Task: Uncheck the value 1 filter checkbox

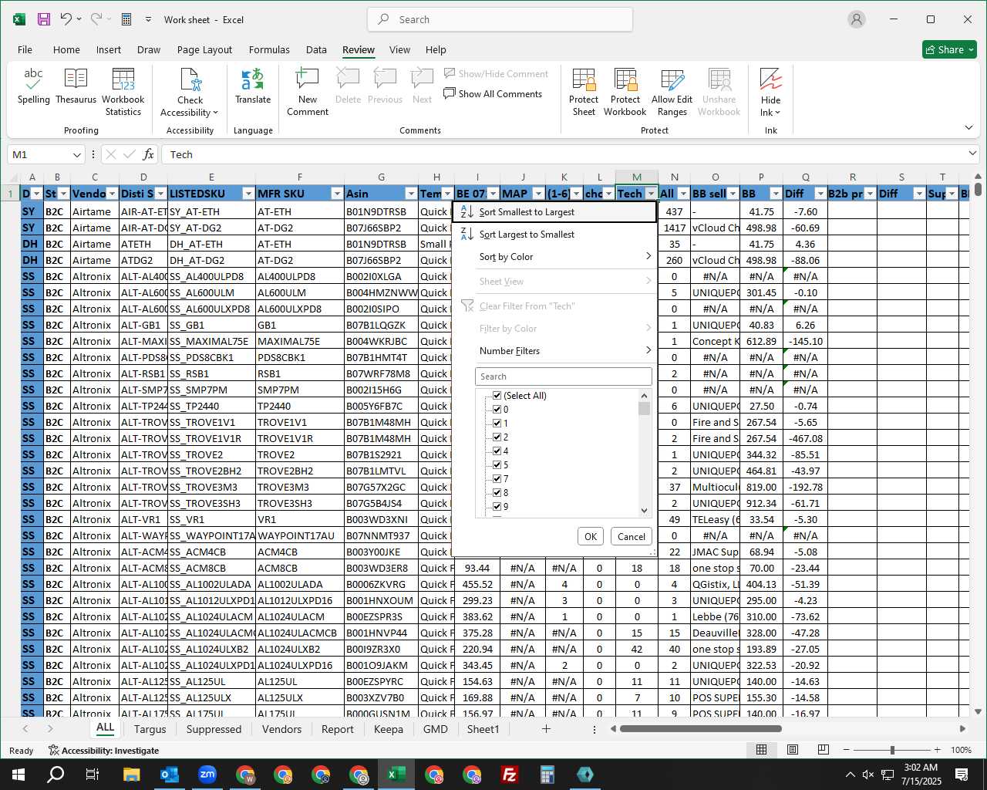Action: click(x=497, y=424)
